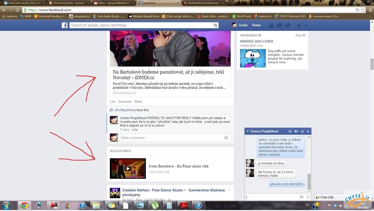Open MHD bookmark
Screen dimensions: 374x211
26,16
